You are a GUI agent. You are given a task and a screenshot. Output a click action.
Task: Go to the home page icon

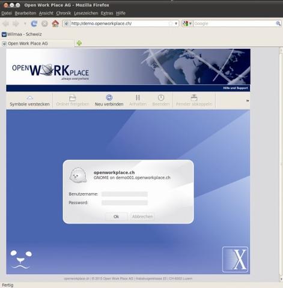[55, 23]
